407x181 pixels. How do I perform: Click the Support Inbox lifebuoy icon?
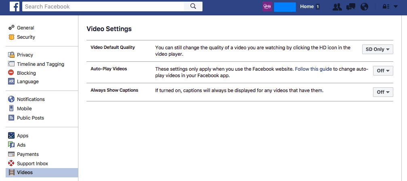click(x=11, y=163)
